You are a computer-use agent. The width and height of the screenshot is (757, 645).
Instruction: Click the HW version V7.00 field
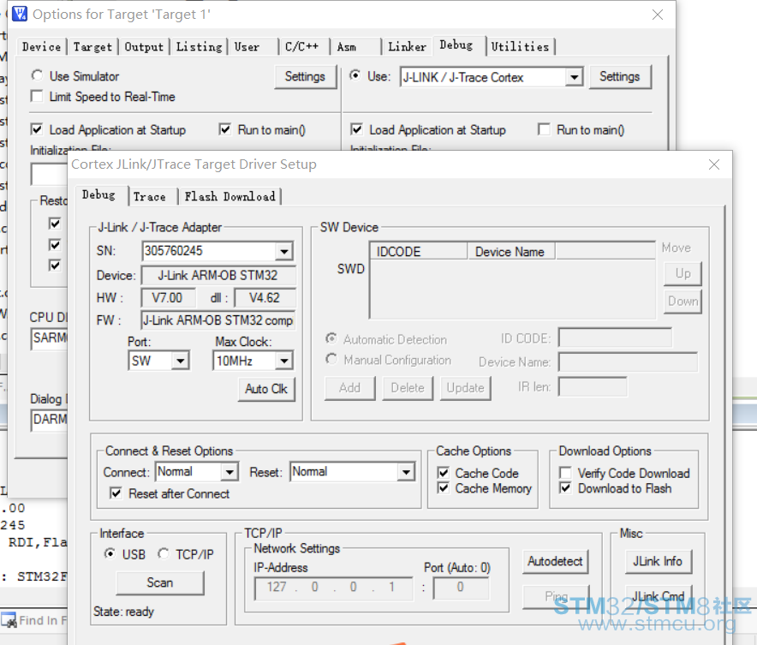pos(168,298)
